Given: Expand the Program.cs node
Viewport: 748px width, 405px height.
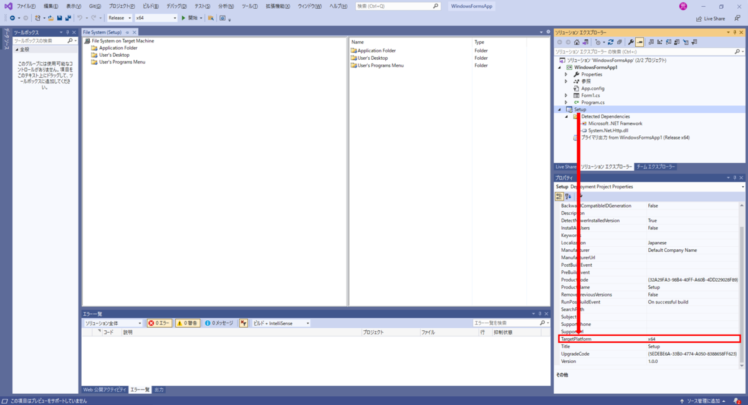Looking at the screenshot, I should (x=566, y=102).
